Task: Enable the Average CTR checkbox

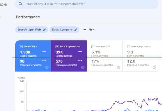Action: click(x=93, y=46)
